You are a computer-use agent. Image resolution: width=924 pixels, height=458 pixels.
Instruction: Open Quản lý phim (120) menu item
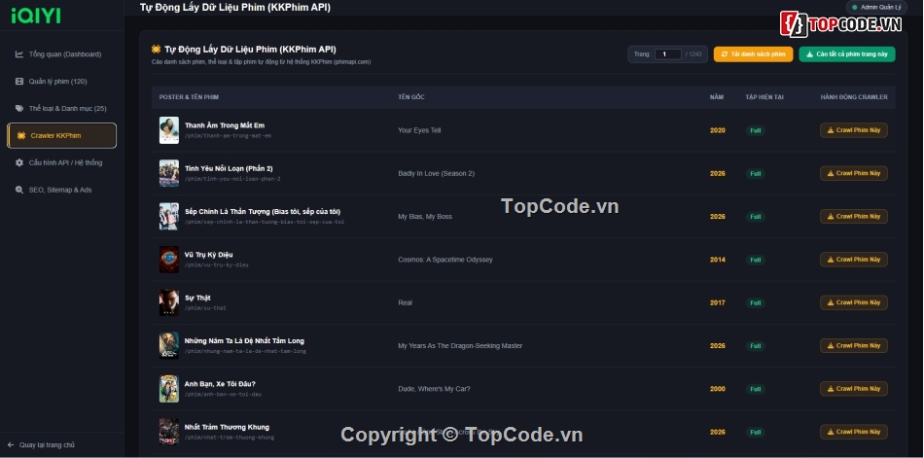[62, 82]
